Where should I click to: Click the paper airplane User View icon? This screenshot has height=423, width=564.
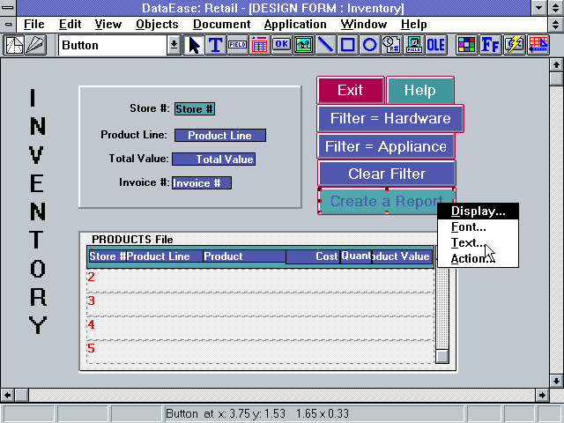pos(35,45)
